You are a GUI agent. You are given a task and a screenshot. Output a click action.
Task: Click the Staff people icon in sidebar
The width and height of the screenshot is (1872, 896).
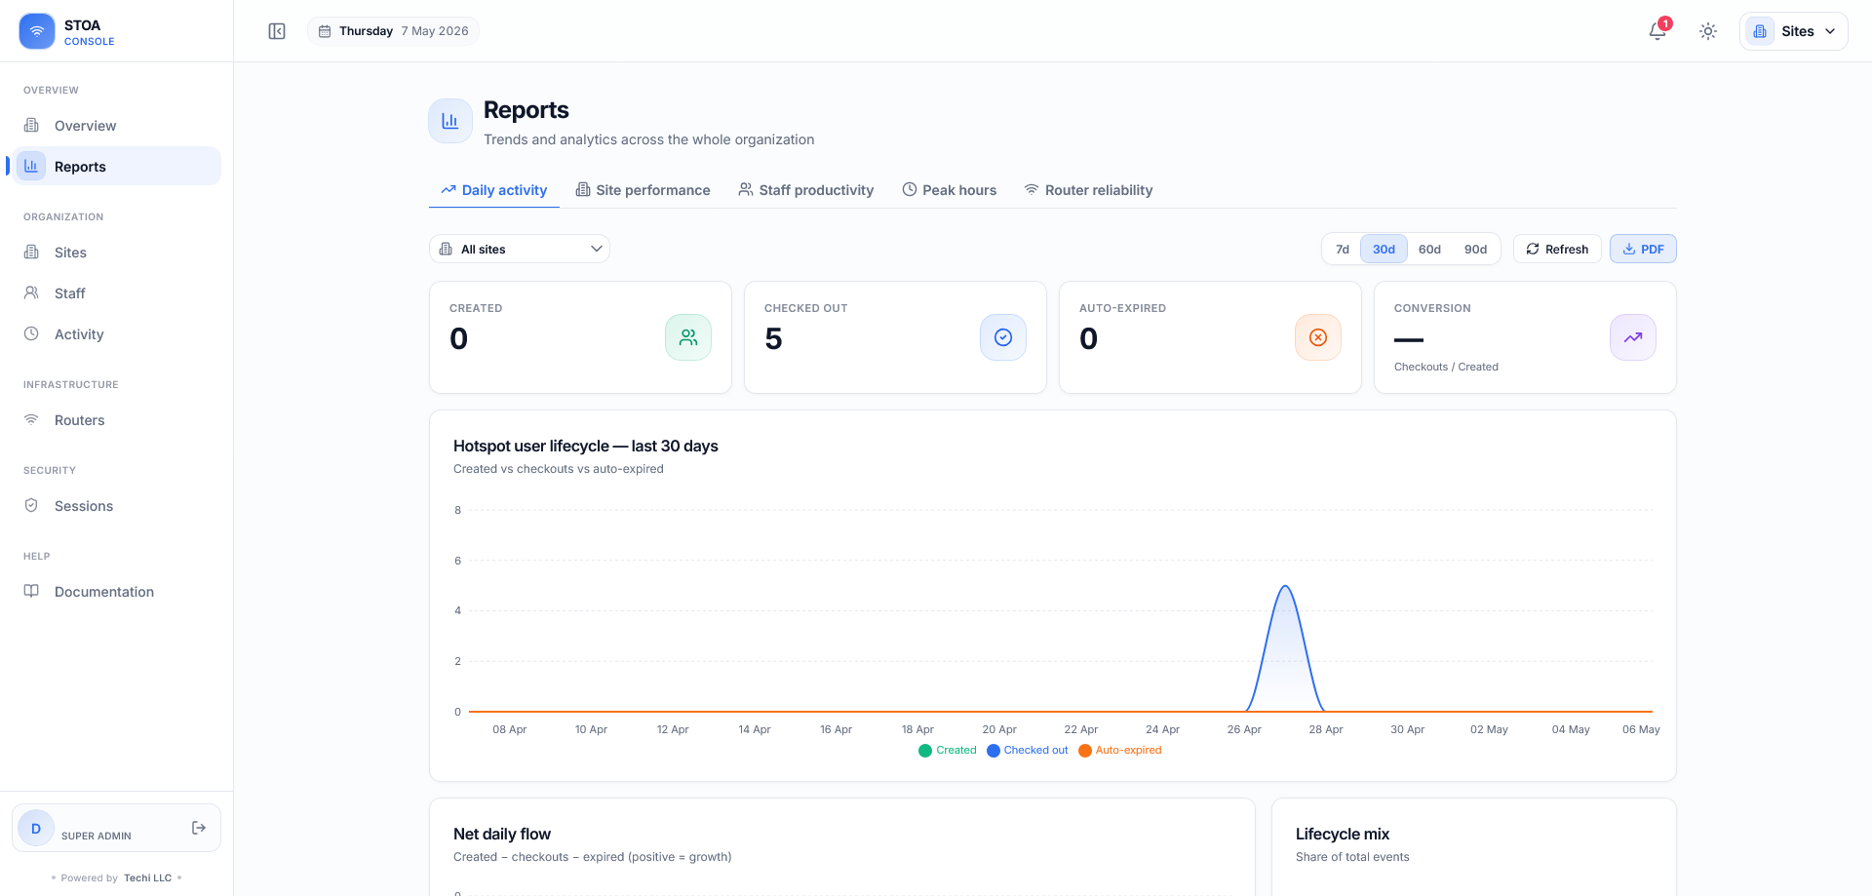tap(31, 292)
